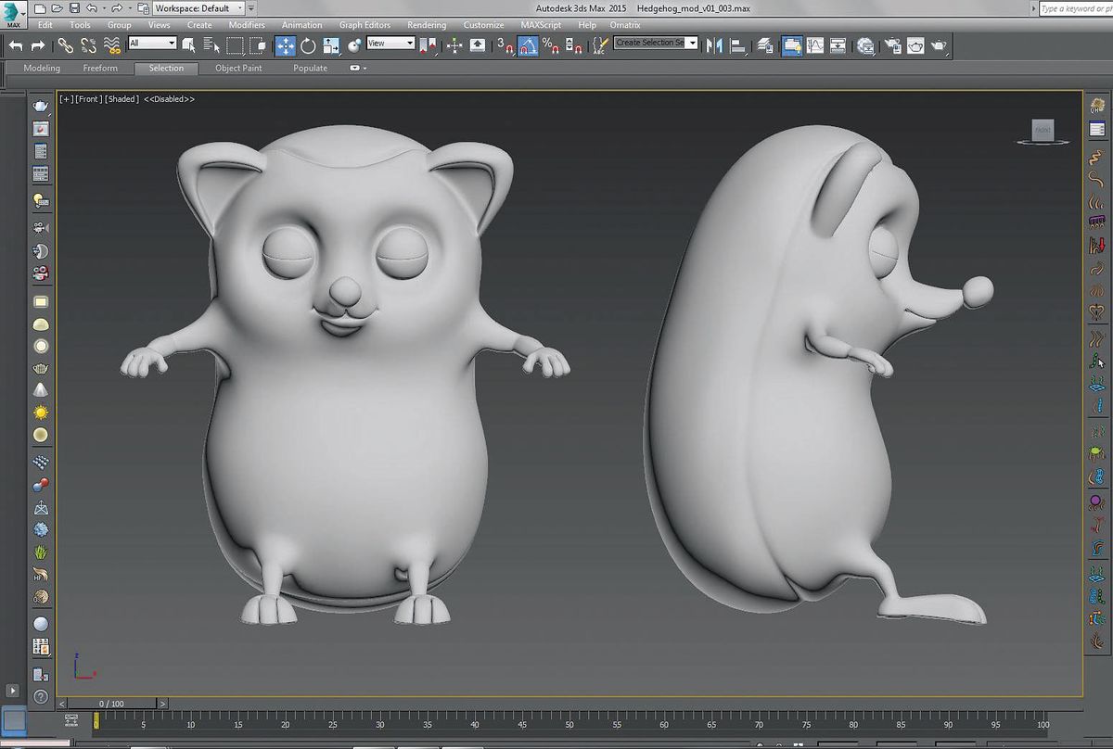Open the View reference coordinate system dropdown
The width and height of the screenshot is (1113, 749).
pos(391,43)
